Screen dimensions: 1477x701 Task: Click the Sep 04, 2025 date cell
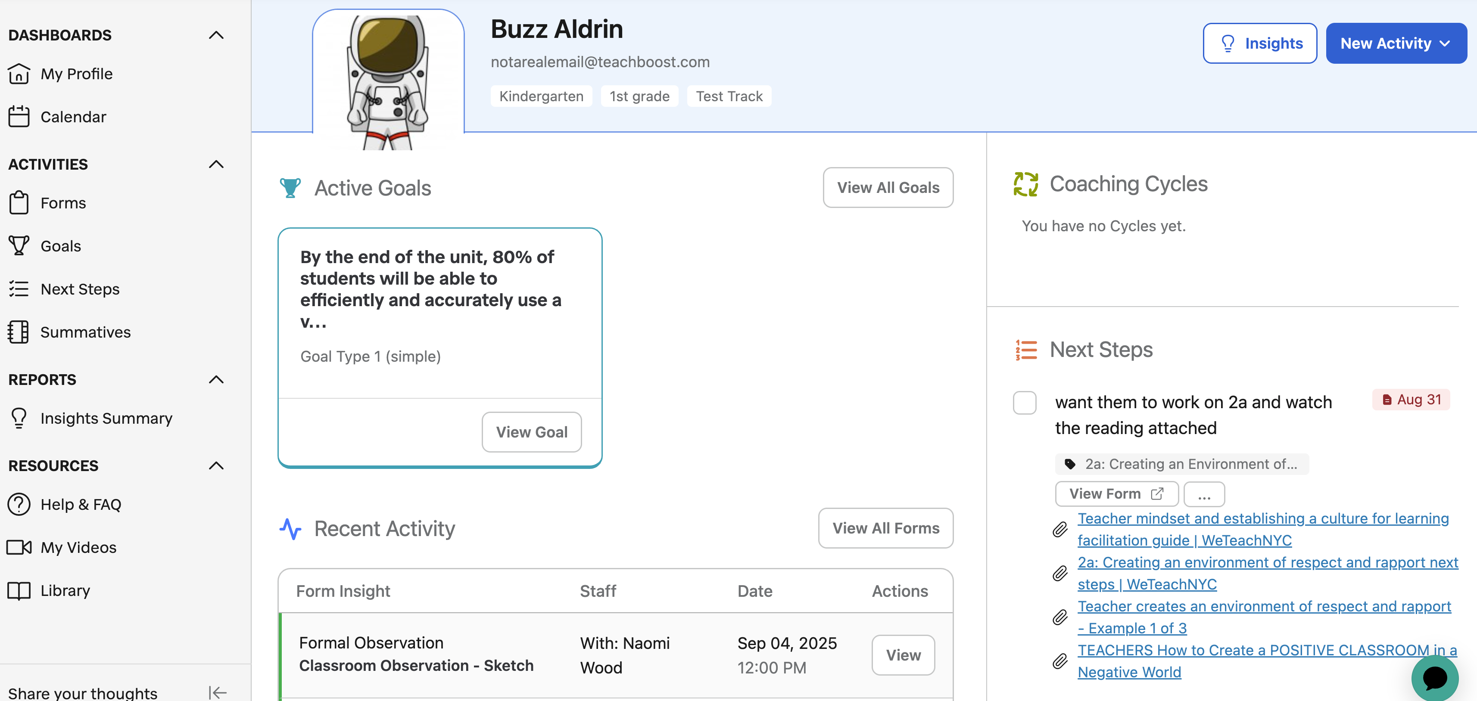[x=787, y=655]
